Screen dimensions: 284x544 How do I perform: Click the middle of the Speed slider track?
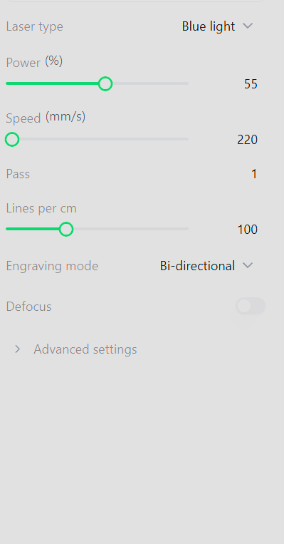click(x=98, y=139)
